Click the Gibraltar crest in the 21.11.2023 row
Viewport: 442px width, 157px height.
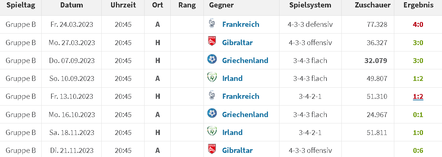click(212, 150)
